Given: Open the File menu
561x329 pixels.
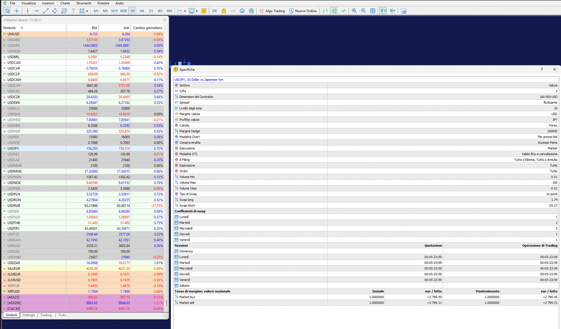Looking at the screenshot, I should click(12, 3).
